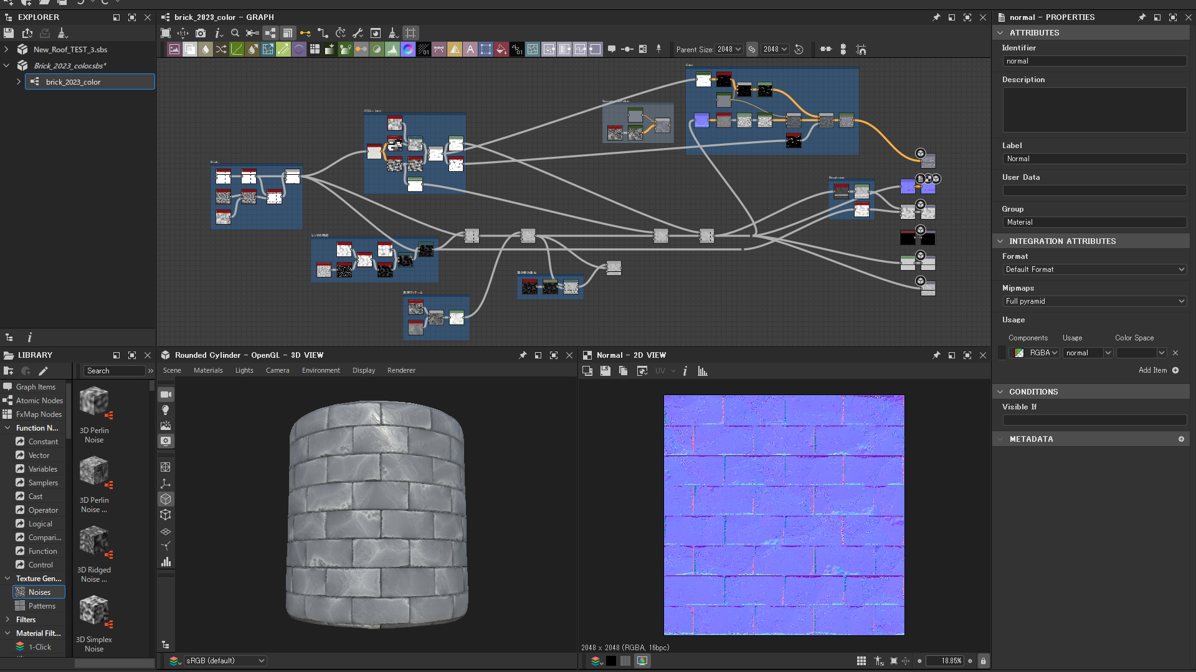Add a comment from graph toolbar
Viewport: 1196px width, 672px height.
pos(612,49)
